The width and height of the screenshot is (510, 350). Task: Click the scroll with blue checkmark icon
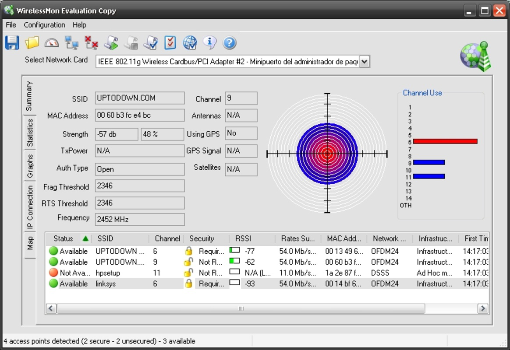click(x=151, y=43)
